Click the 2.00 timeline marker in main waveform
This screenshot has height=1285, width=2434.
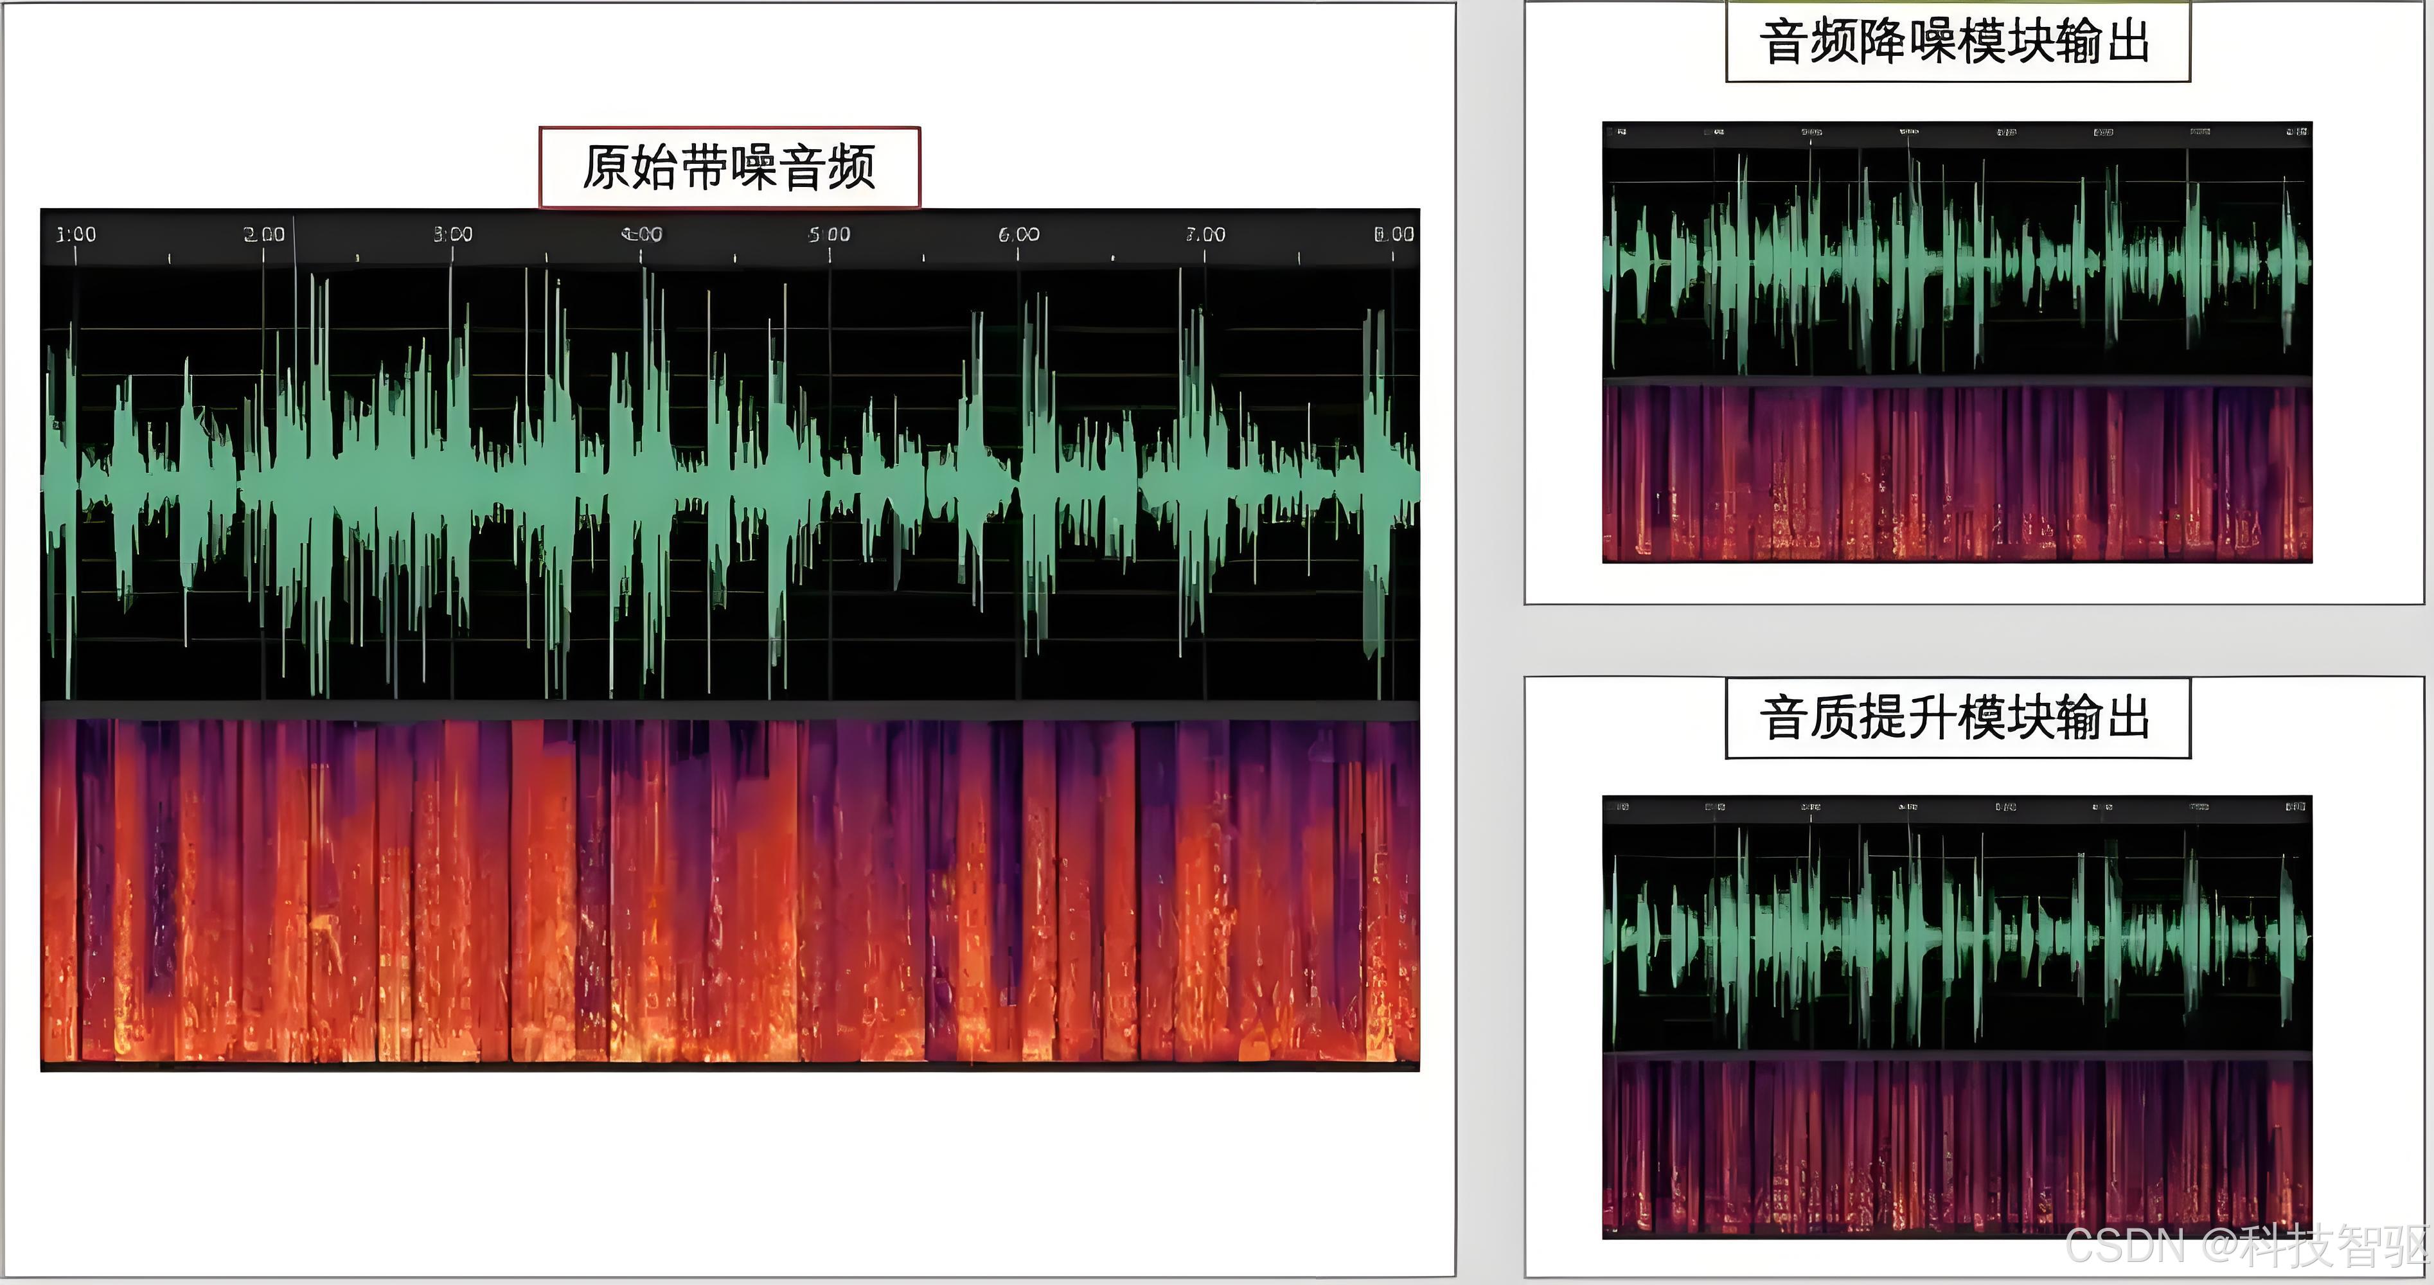263,235
